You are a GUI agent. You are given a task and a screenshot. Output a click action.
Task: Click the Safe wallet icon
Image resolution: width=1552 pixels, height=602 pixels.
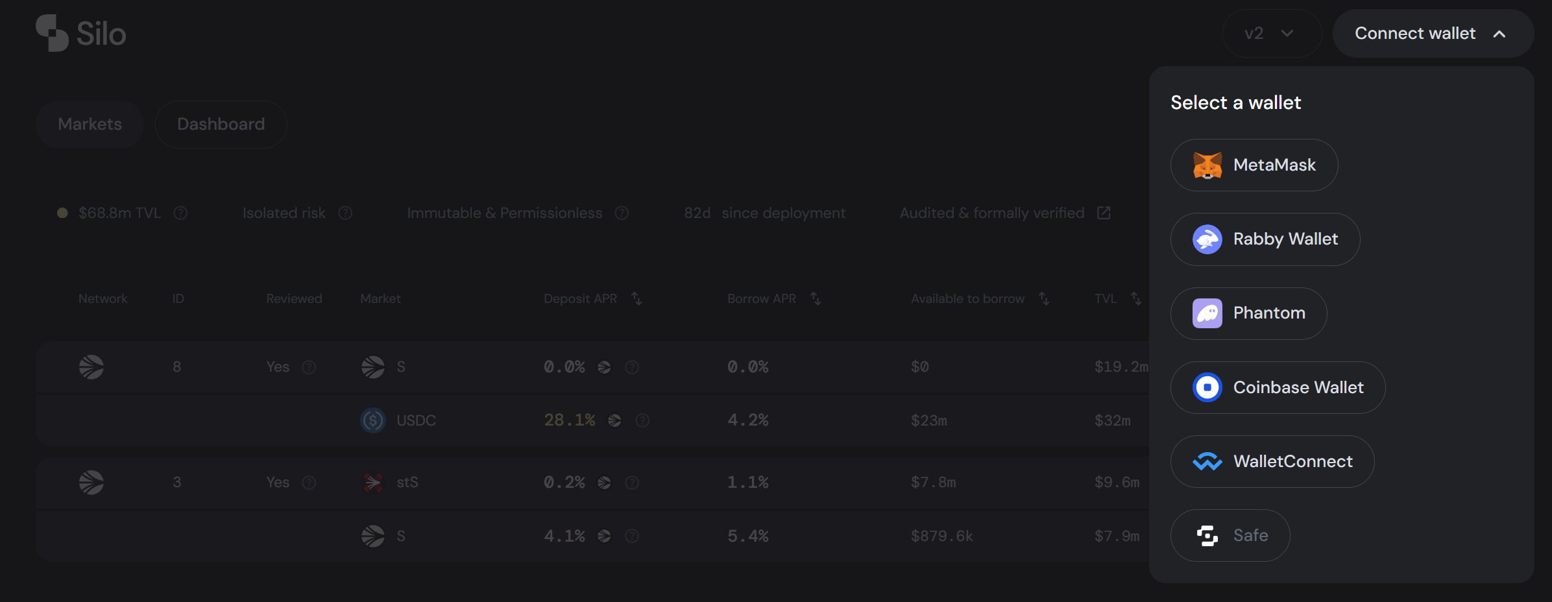pos(1207,535)
